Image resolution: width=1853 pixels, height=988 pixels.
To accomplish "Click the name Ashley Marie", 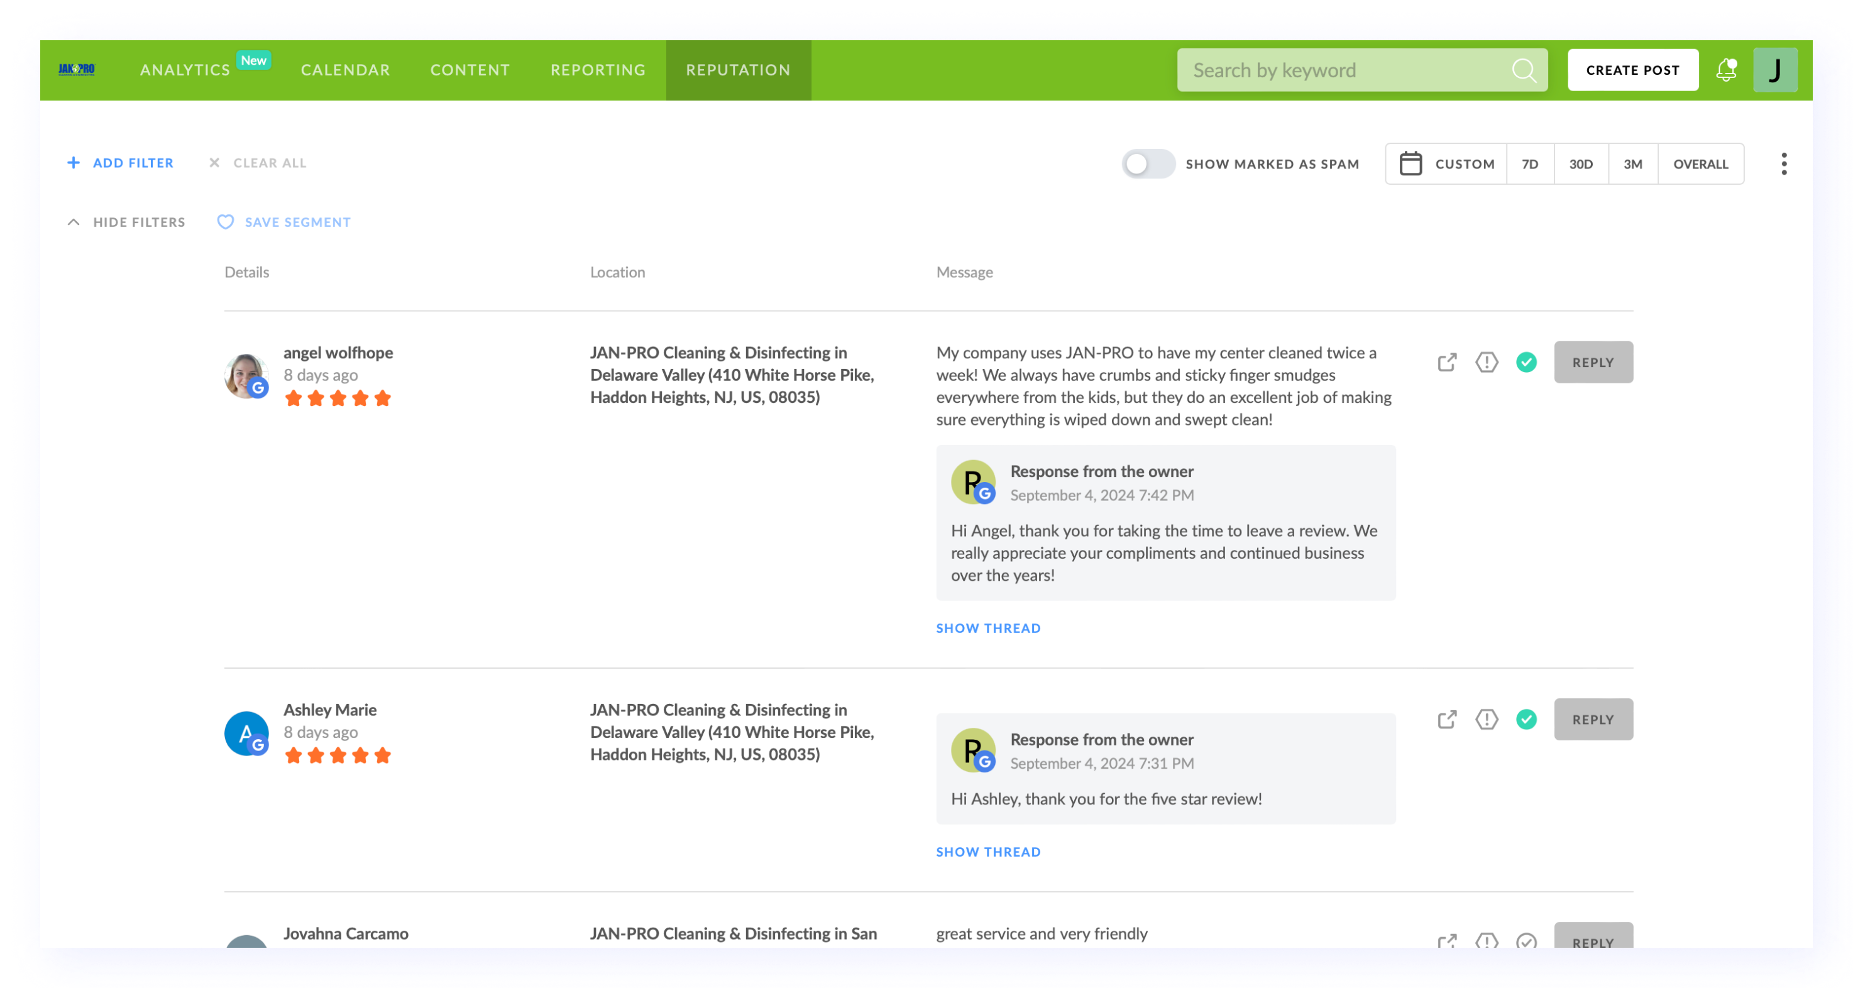I will (329, 710).
